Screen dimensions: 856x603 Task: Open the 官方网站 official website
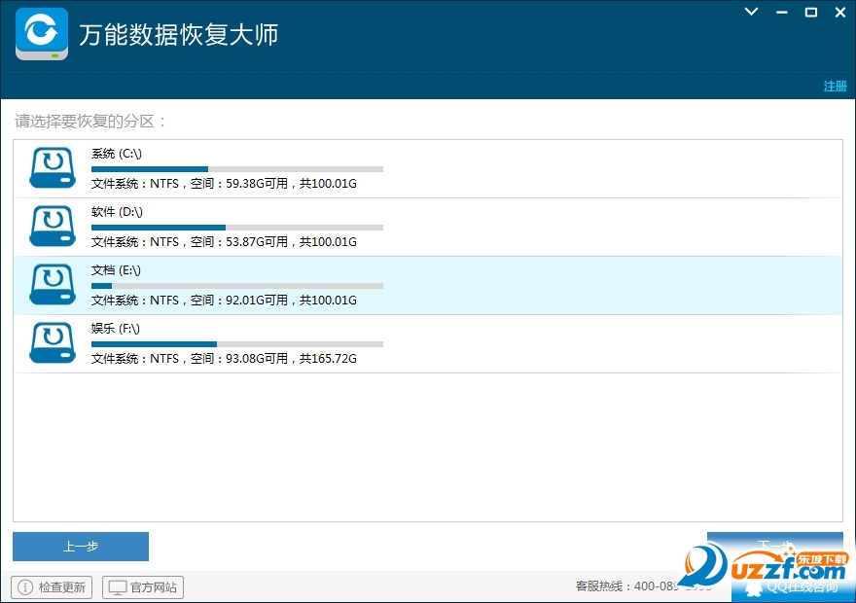pos(142,586)
